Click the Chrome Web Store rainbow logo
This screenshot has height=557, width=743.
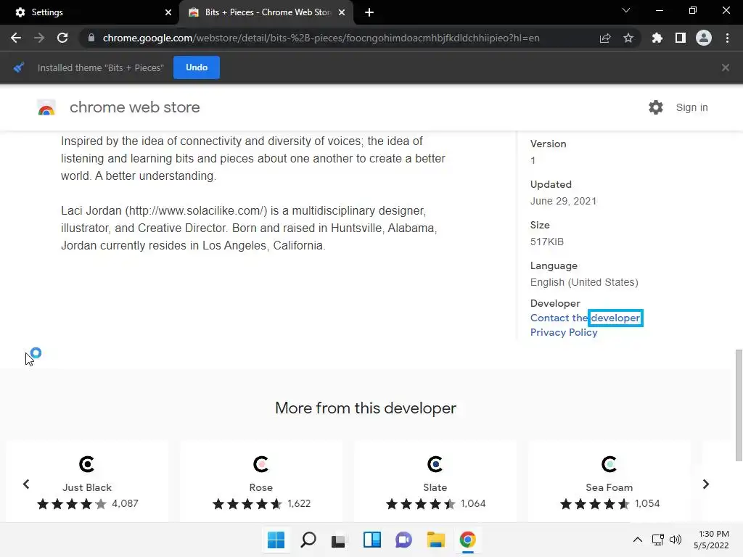click(46, 107)
